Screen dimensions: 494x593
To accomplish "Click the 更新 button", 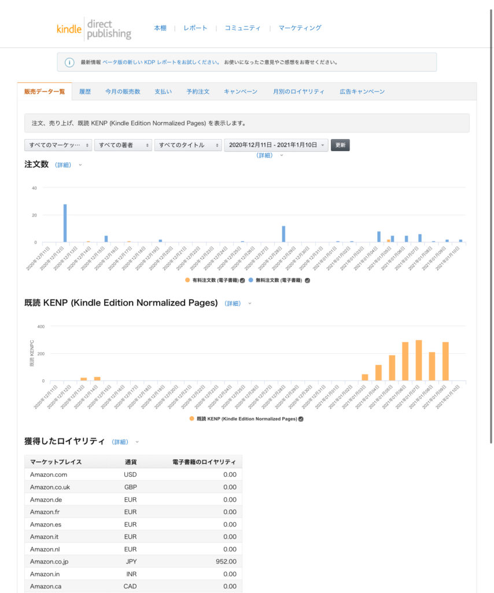I will coord(340,145).
